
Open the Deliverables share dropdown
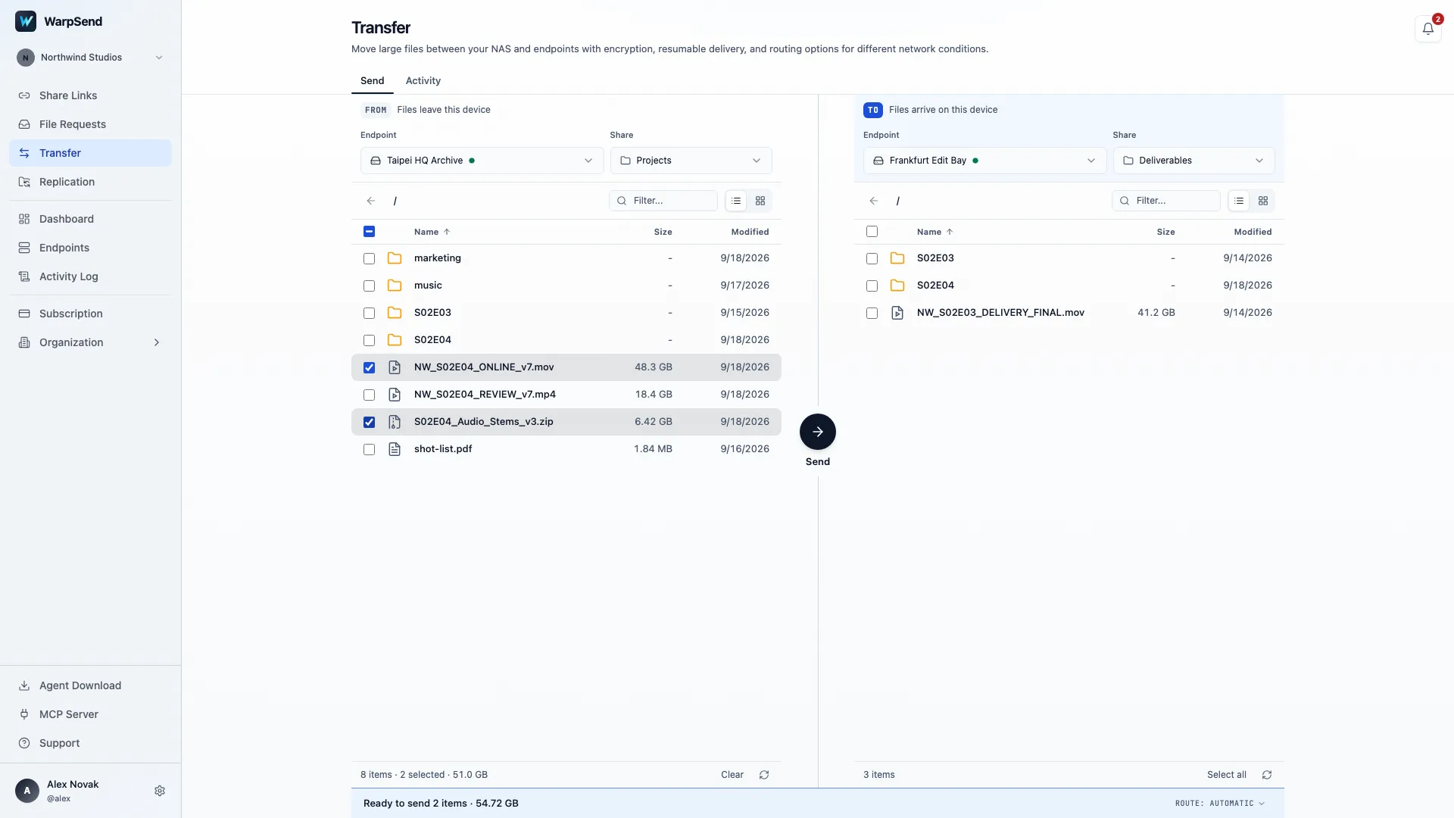pos(1193,161)
